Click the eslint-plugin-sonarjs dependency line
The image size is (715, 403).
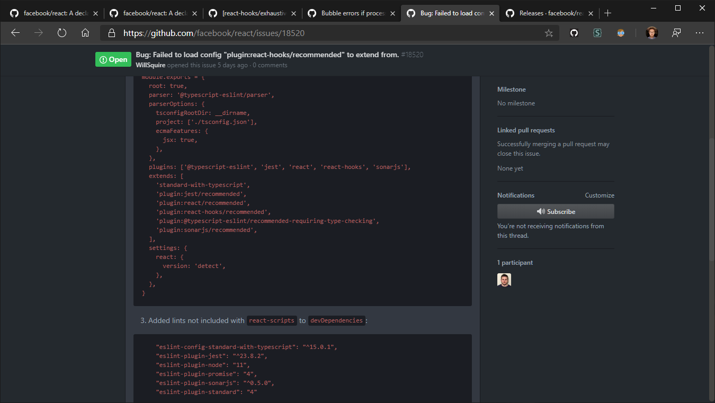click(215, 383)
